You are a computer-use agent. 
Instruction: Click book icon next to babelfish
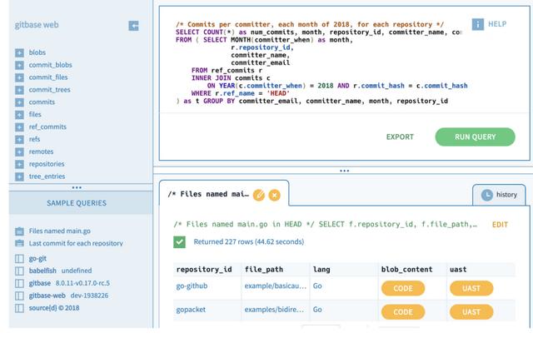(19, 271)
